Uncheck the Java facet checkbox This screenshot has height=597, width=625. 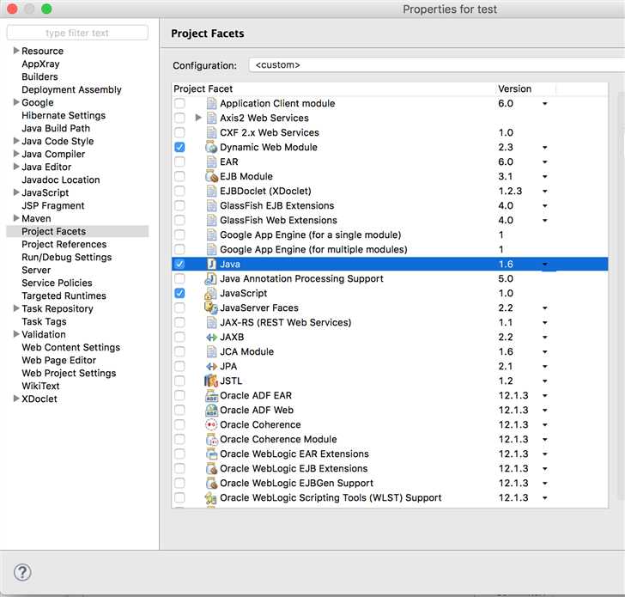[x=179, y=264]
